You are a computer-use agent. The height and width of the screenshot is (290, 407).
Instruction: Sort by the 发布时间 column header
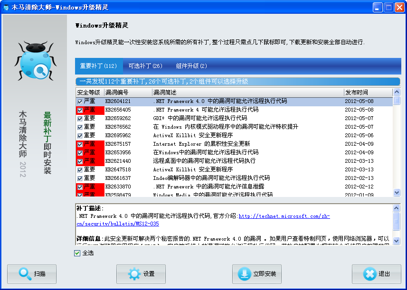[x=369, y=93]
